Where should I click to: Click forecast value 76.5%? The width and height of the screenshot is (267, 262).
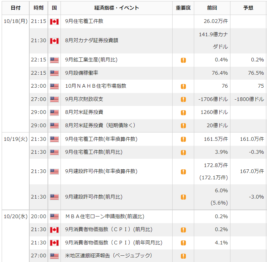pyautogui.click(x=256, y=73)
